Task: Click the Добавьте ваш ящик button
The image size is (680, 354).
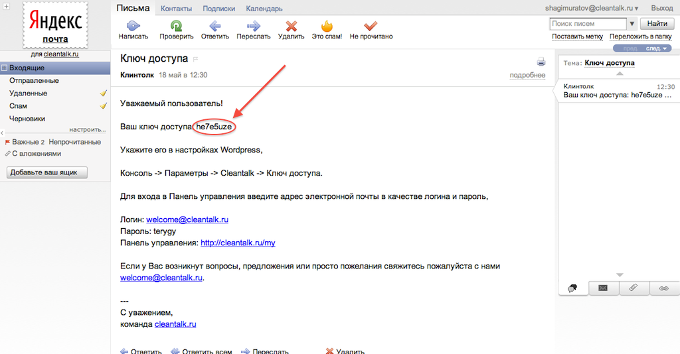Action: coord(46,172)
